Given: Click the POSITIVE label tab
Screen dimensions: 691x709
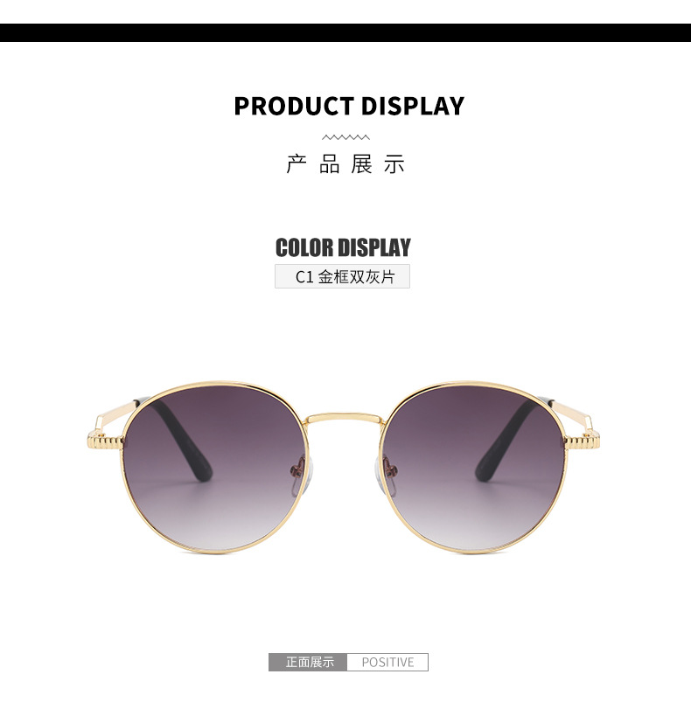Looking at the screenshot, I should 387,662.
